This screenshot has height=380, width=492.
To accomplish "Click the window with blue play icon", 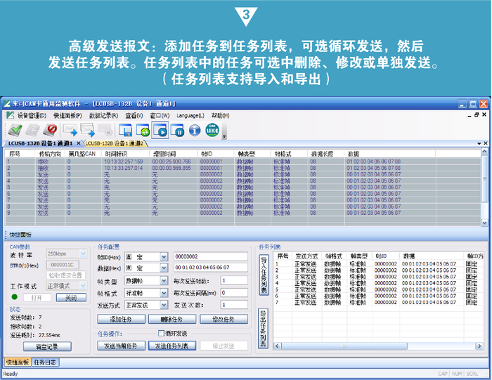I will (x=160, y=130).
